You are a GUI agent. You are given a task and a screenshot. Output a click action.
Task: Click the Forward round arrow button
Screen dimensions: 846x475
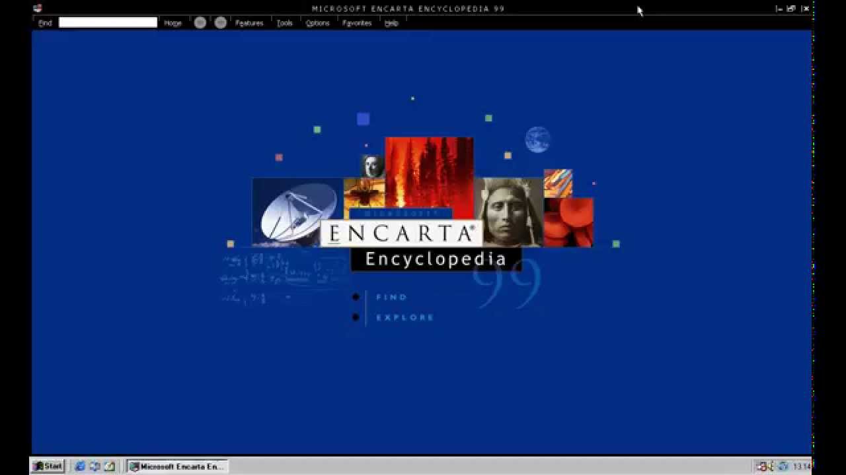pyautogui.click(x=221, y=22)
